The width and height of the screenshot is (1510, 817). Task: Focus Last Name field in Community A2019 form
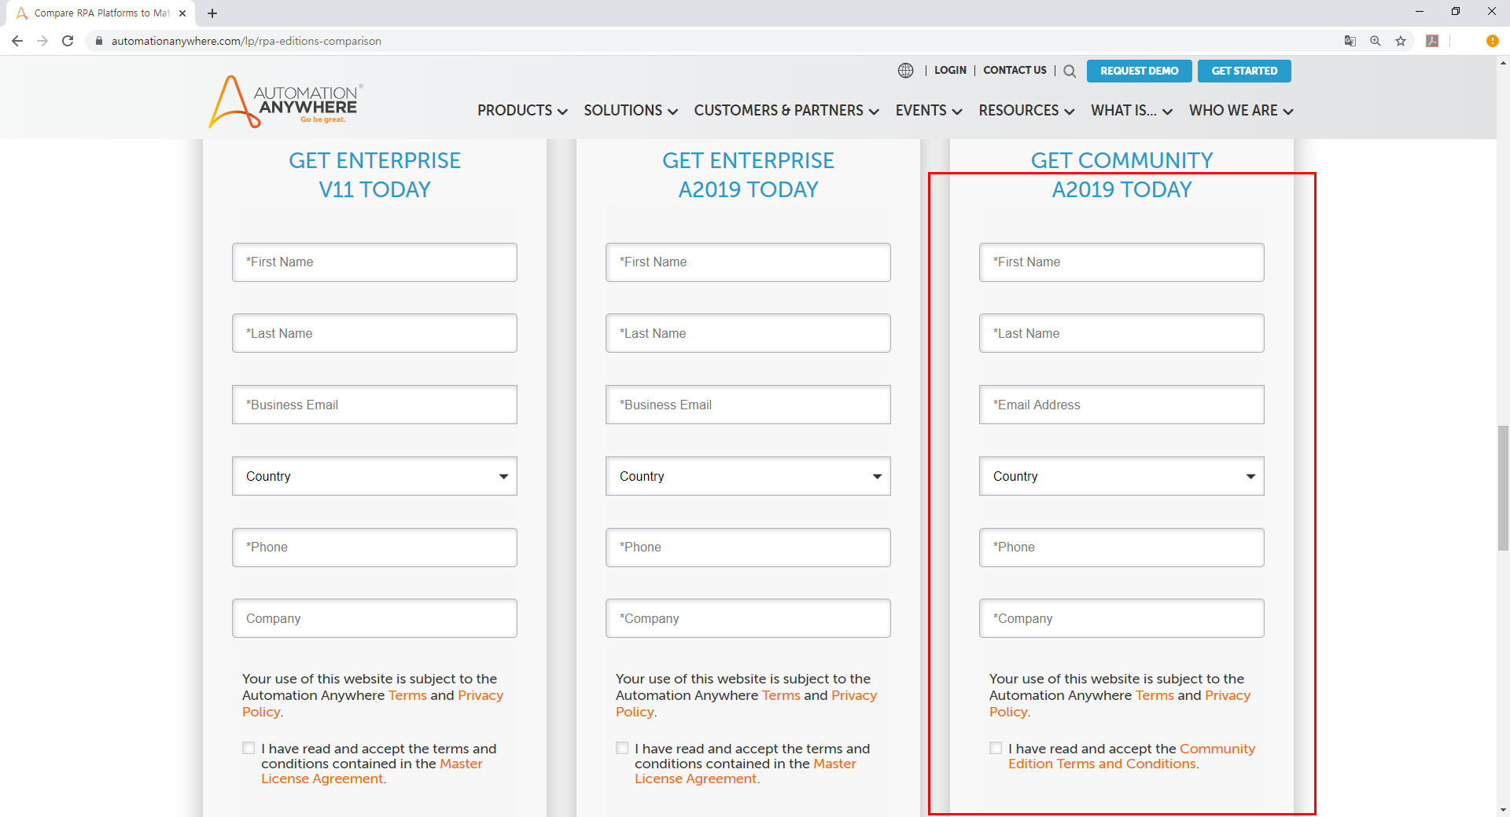(1121, 333)
